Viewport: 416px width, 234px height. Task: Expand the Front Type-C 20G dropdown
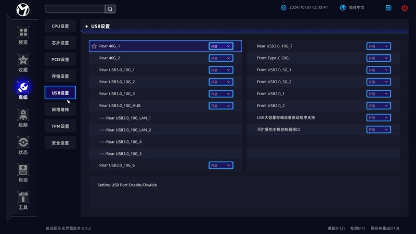tap(379, 58)
